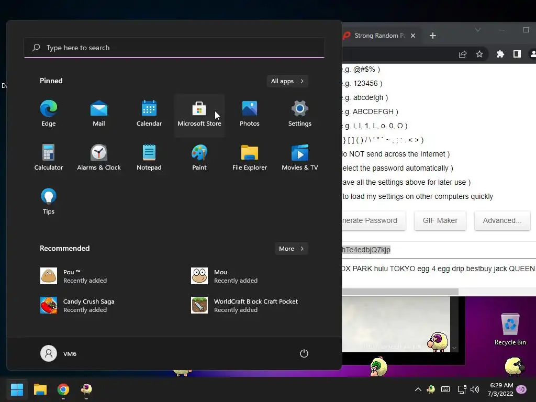This screenshot has height=402, width=536.
Task: Open File Explorer from the taskbar
Action: coord(40,389)
